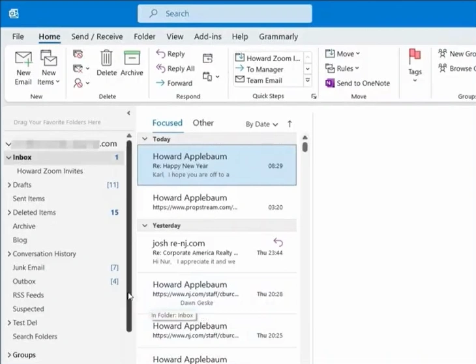
Task: Open the Blog folder
Action: click(x=20, y=240)
